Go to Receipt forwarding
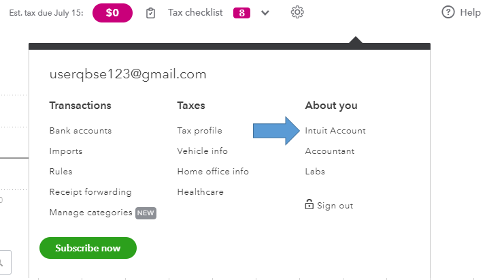This screenshot has height=280, width=487. coord(90,192)
